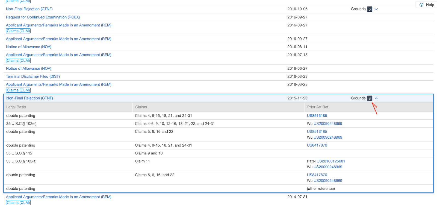Screen dimensions: 437x205
Task: Click the Grounds label beside badge 8
Action: [358, 98]
